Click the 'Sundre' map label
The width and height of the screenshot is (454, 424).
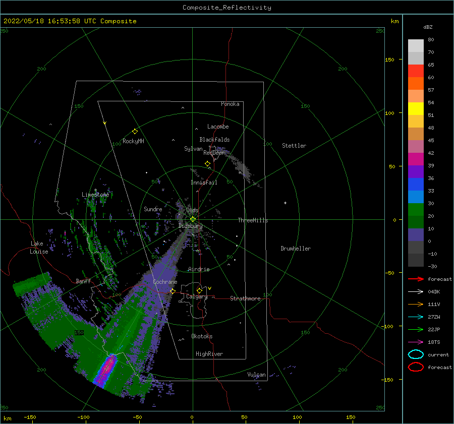tap(153, 209)
